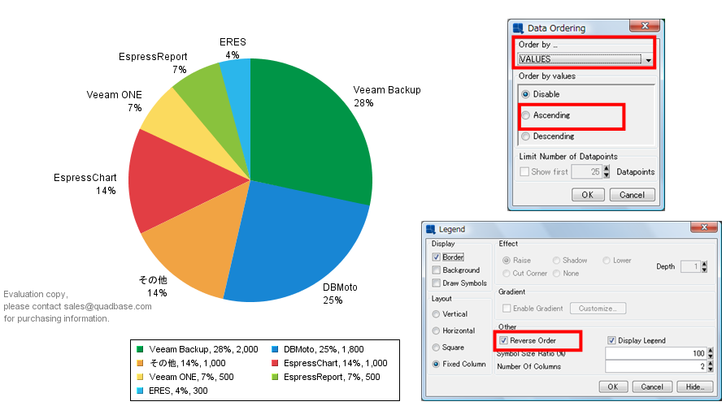Click legend text 'その他, 14%, 1,000'

(x=187, y=363)
